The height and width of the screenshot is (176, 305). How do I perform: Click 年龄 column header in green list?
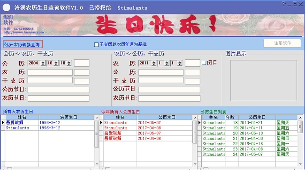[232, 117]
